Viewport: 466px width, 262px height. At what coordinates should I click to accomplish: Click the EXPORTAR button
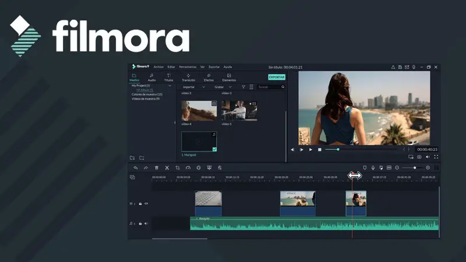pyautogui.click(x=277, y=77)
